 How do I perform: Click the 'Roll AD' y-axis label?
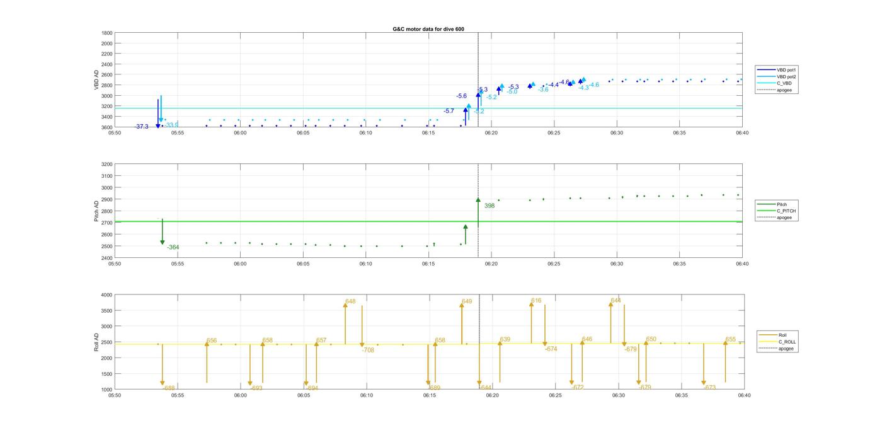coord(96,342)
